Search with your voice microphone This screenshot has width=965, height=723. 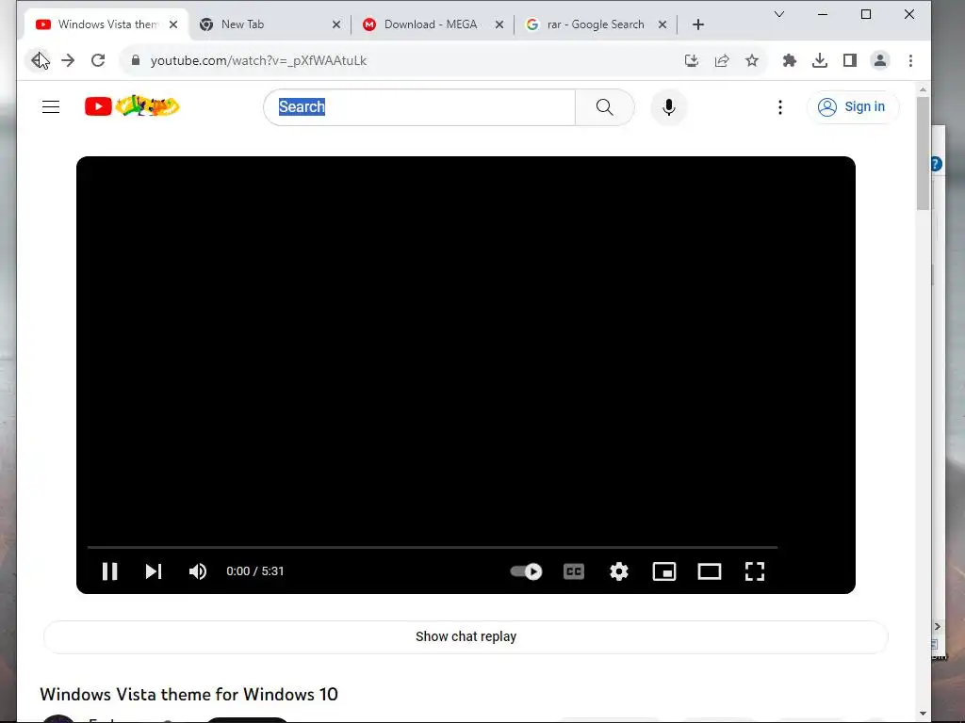pyautogui.click(x=669, y=107)
